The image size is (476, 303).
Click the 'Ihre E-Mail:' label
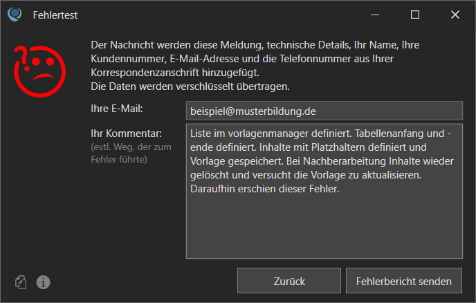click(x=116, y=109)
